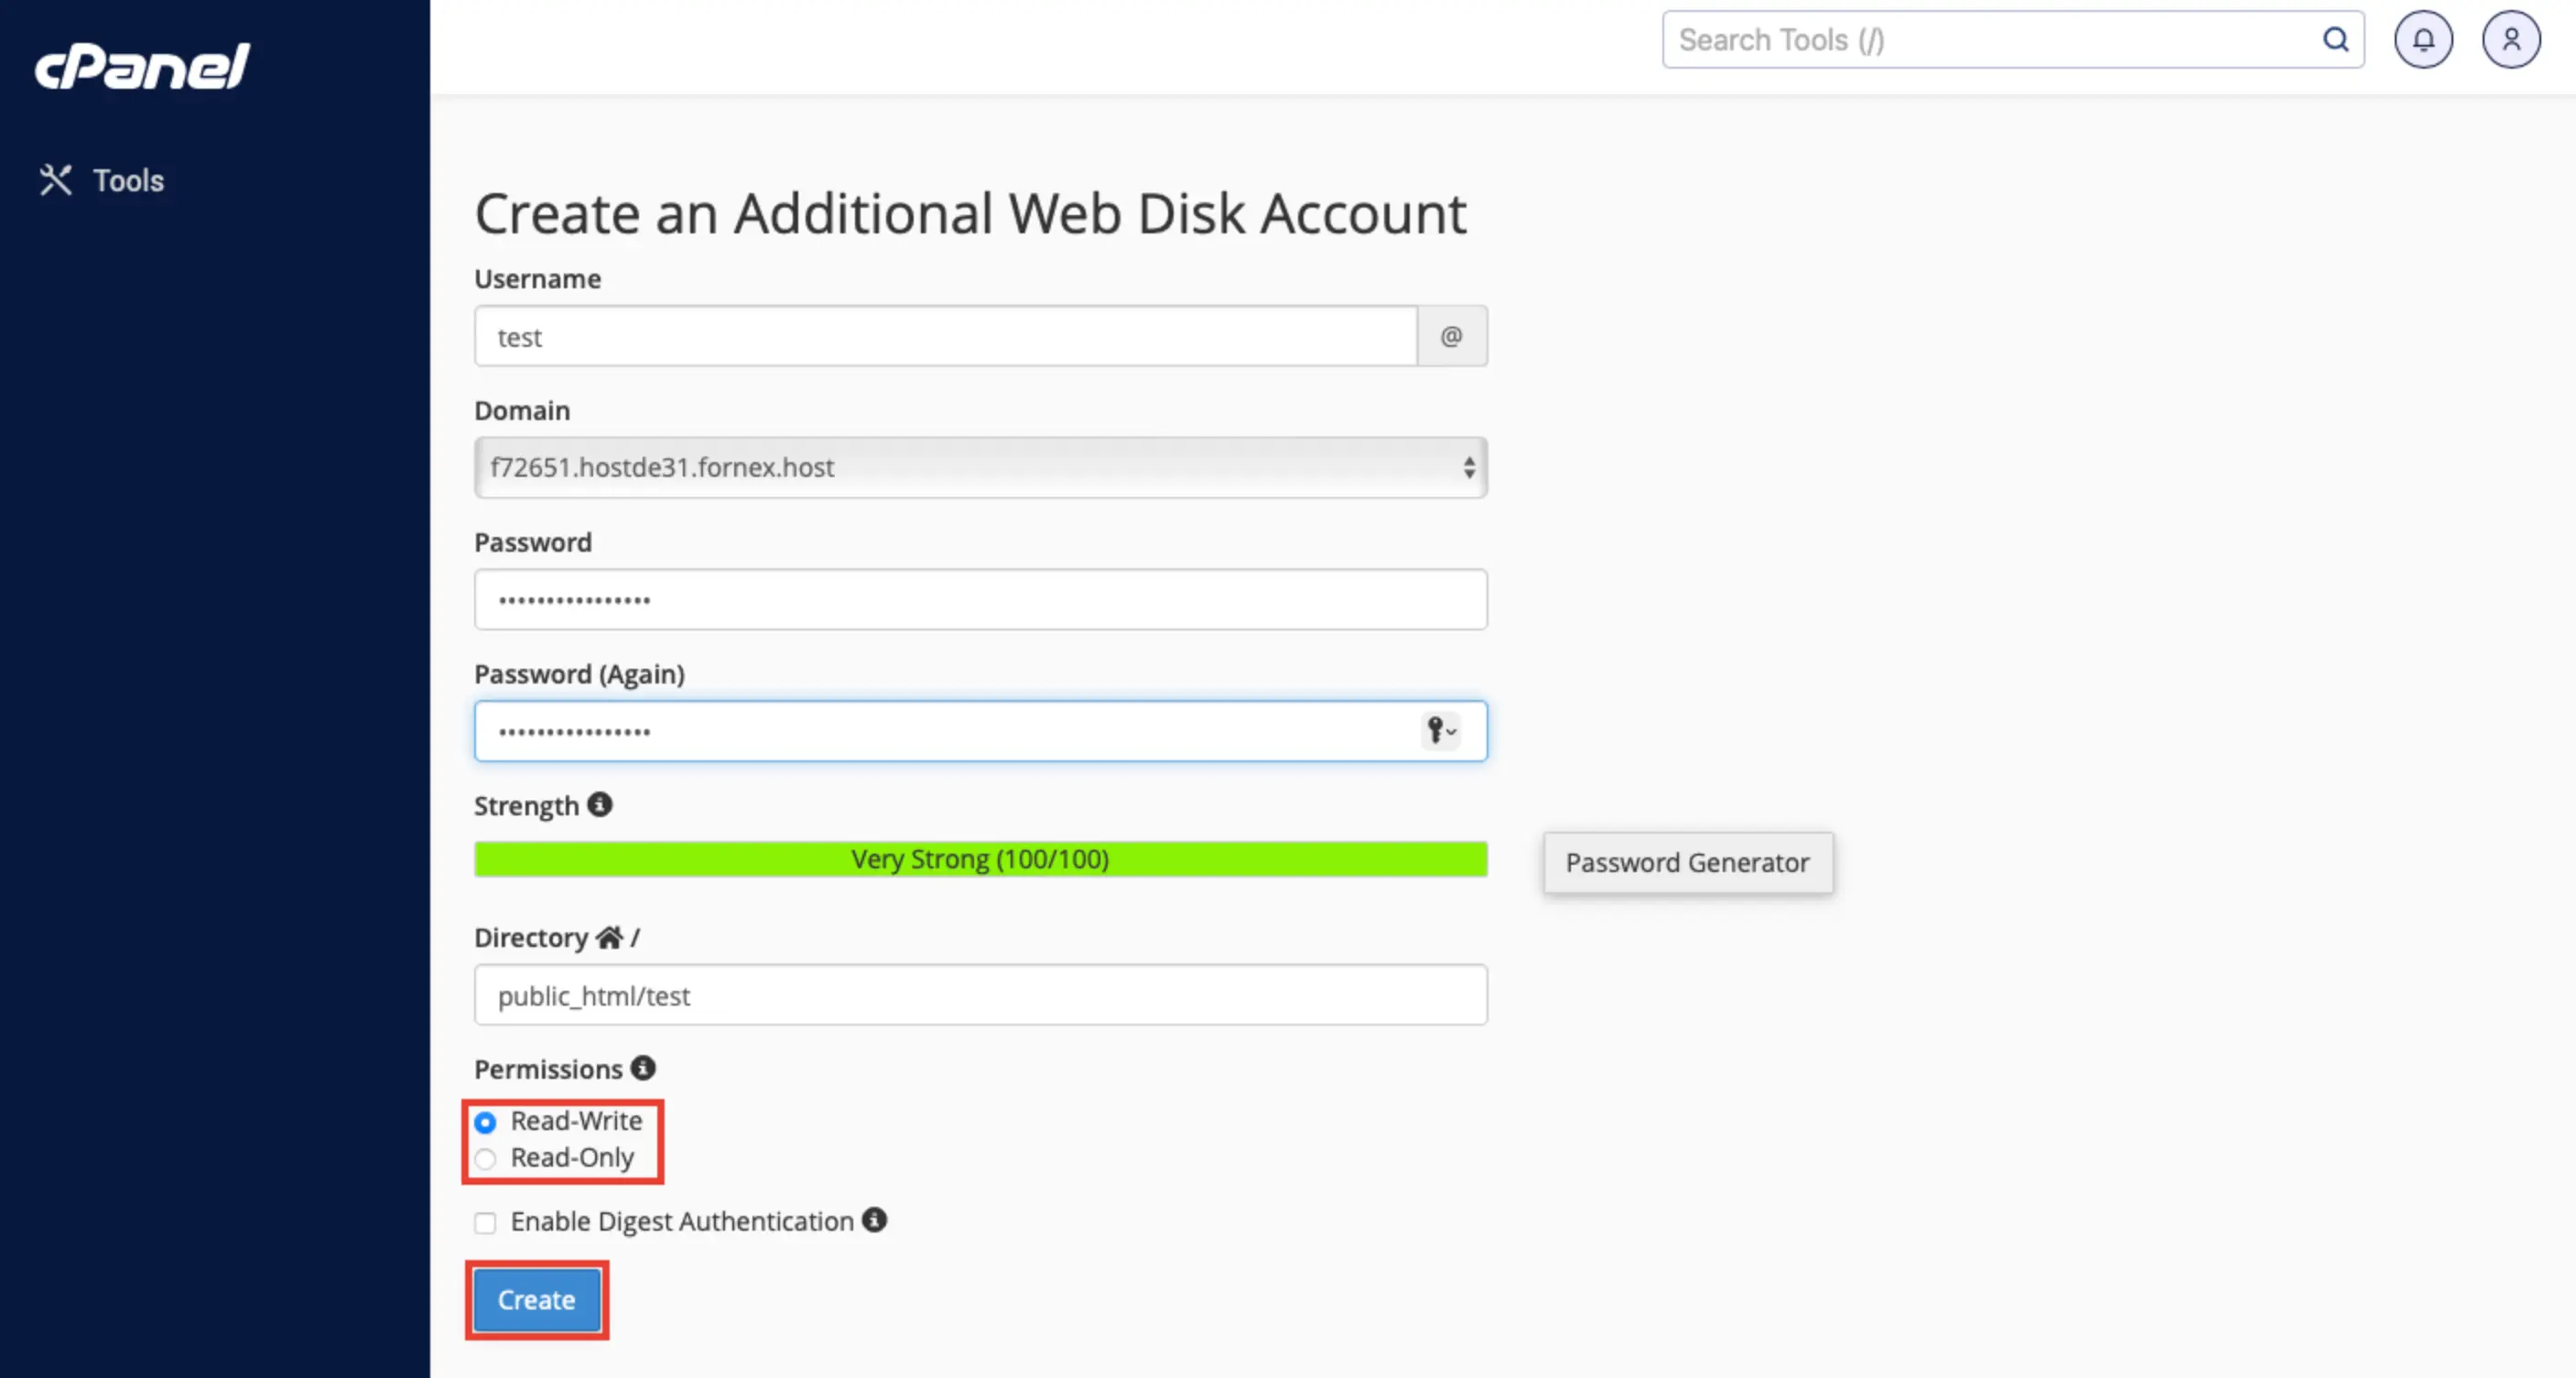Image resolution: width=2576 pixels, height=1378 pixels.
Task: Click the key icon in Password (Again)
Action: click(1441, 731)
